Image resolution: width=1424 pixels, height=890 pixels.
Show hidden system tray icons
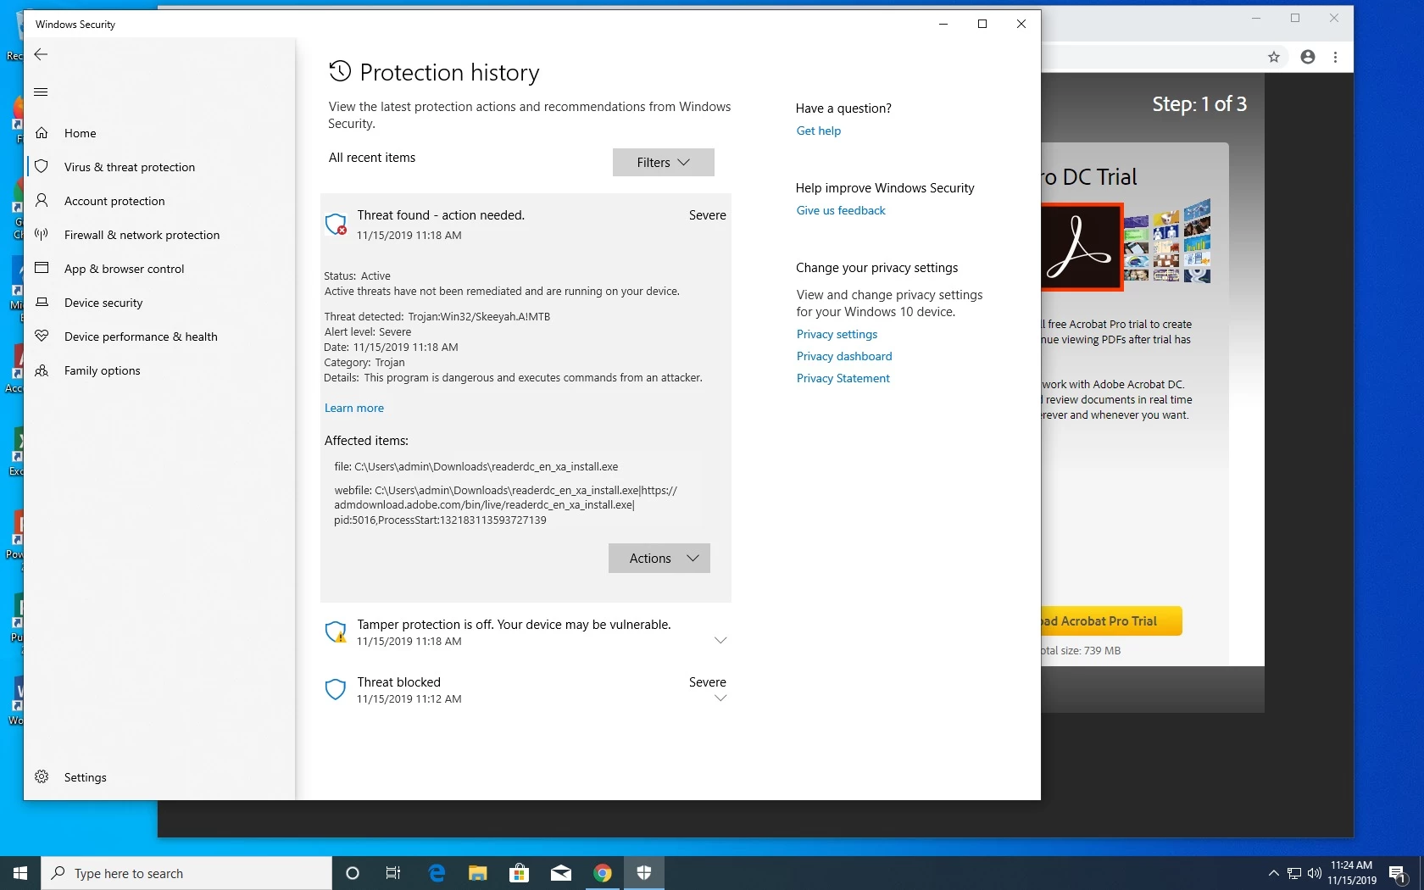[1273, 873]
